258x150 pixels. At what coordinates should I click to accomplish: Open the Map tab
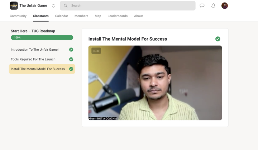coord(98,16)
